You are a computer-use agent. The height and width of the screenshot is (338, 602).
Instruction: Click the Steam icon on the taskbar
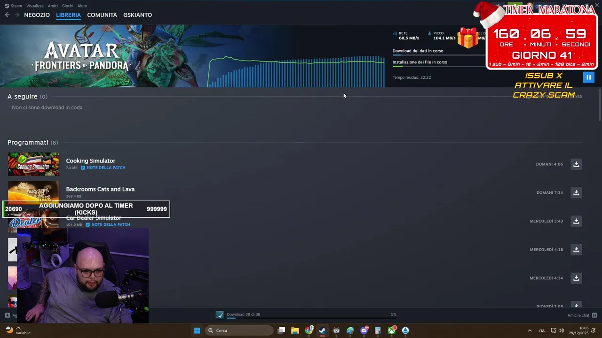tap(322, 330)
